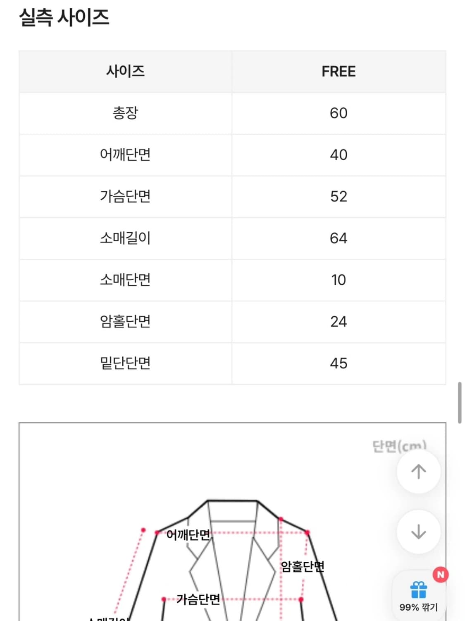The image size is (465, 621).
Task: Select the 밑단단면 value 45
Action: 339,363
